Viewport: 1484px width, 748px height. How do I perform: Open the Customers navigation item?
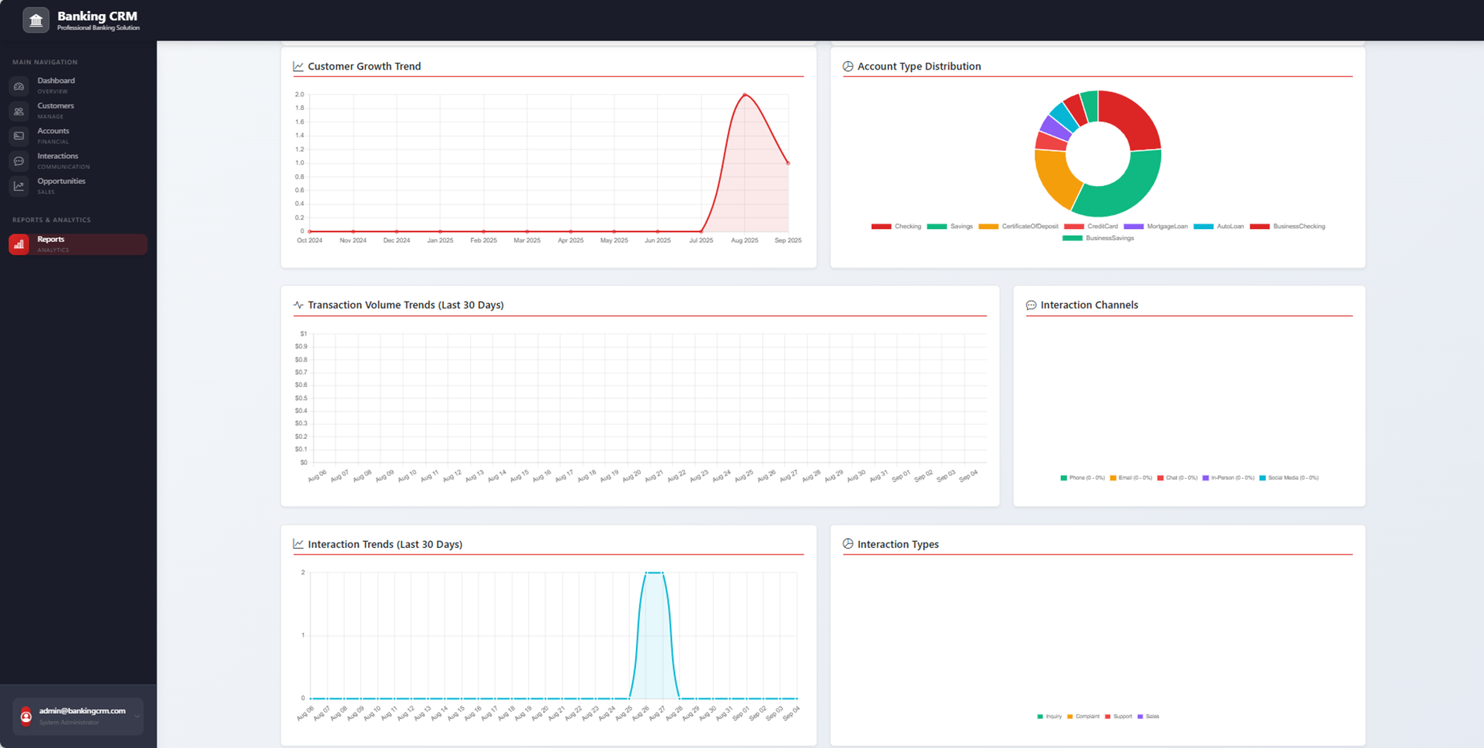[56, 106]
